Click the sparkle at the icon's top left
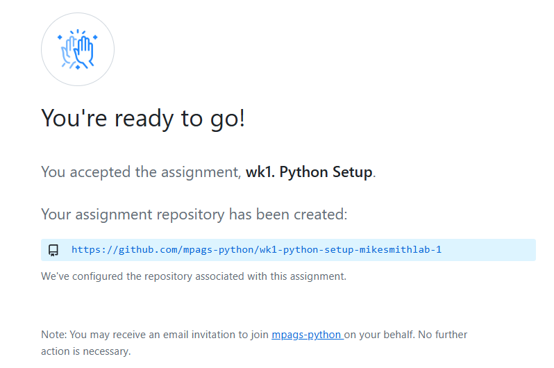This screenshot has height=368, width=554. pyautogui.click(x=60, y=37)
